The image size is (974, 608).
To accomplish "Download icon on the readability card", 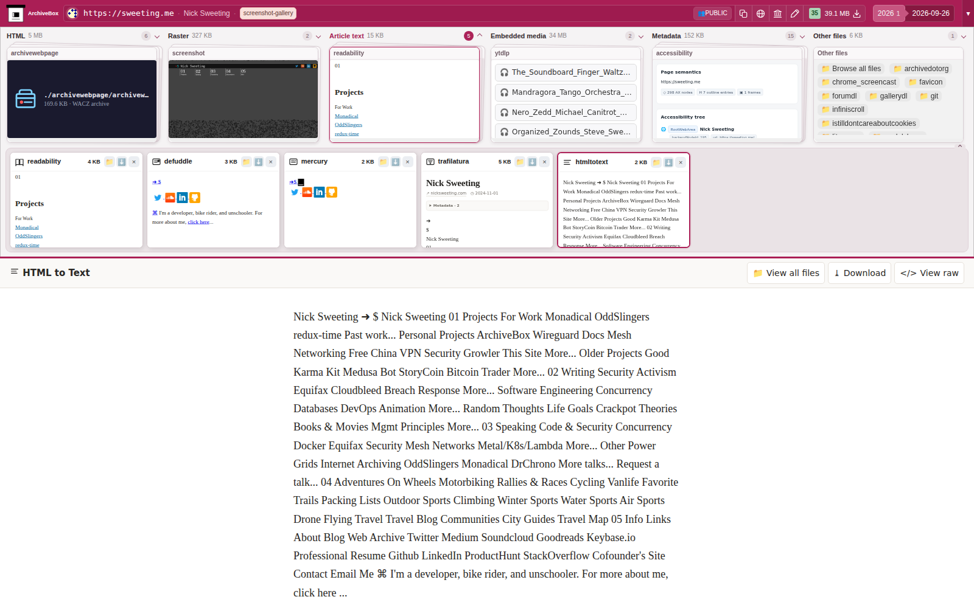I will click(x=122, y=162).
